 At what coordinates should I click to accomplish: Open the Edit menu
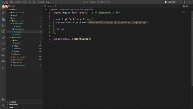[x=11, y=2]
